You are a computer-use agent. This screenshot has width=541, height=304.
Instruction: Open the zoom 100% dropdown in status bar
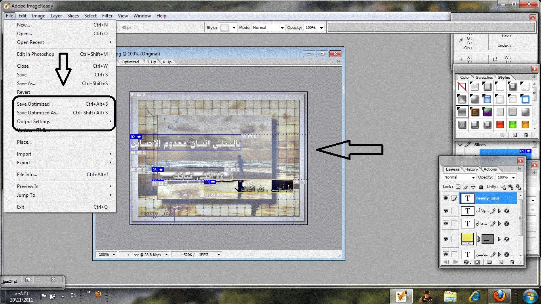(x=107, y=255)
